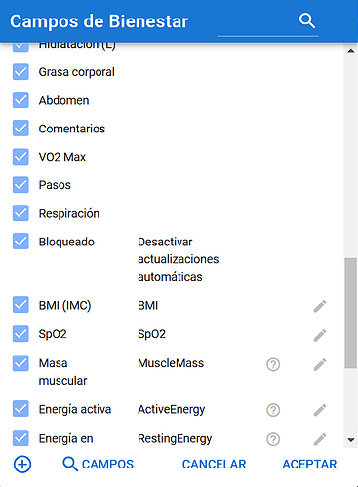Image resolution: width=358 pixels, height=487 pixels.
Task: Click the CAMPOS search button
Action: point(98,465)
